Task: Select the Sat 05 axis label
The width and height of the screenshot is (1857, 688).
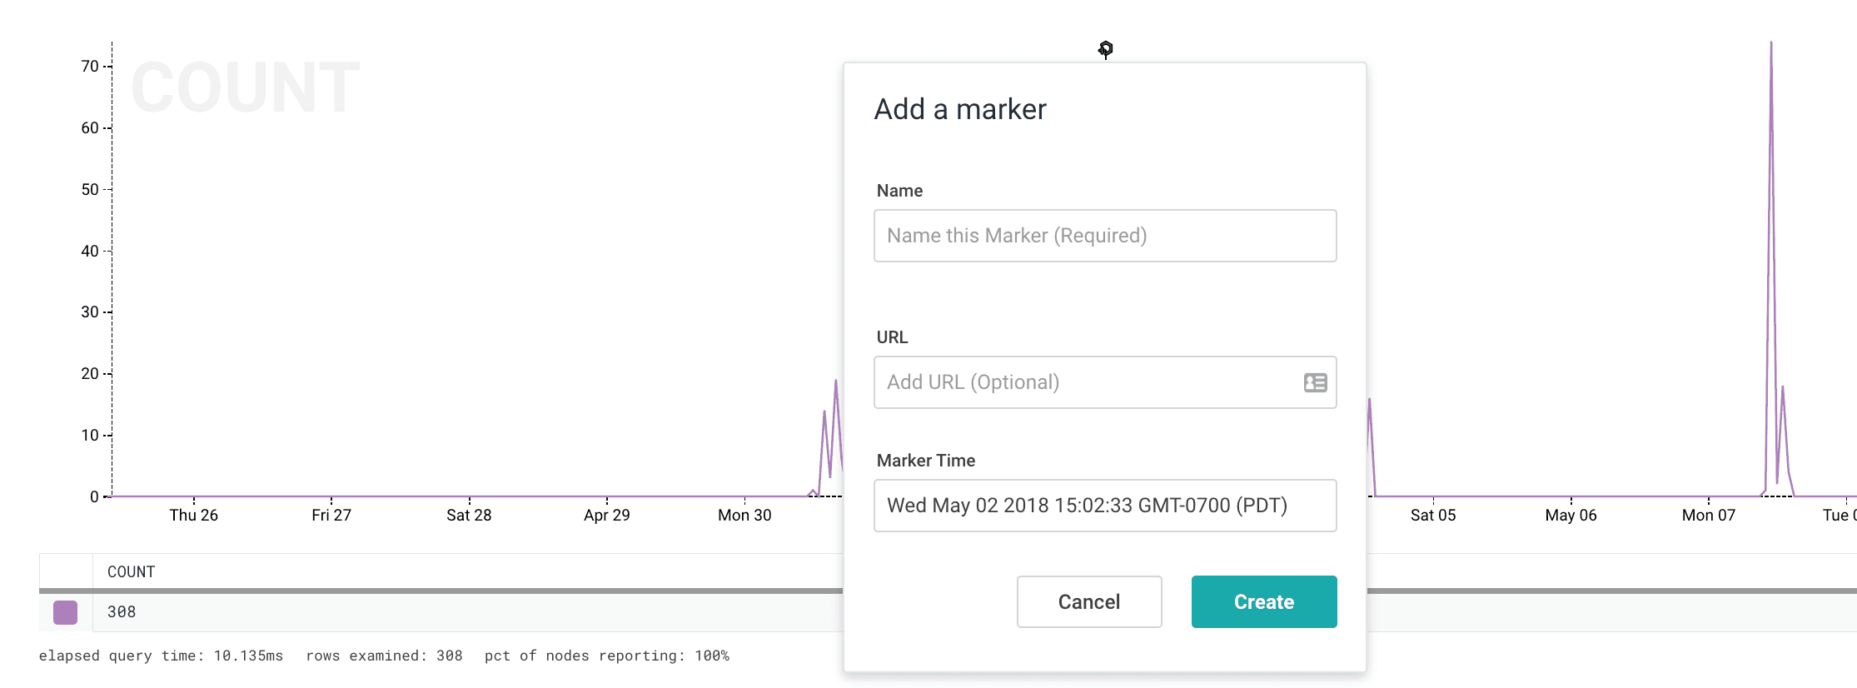Action: tap(1433, 515)
